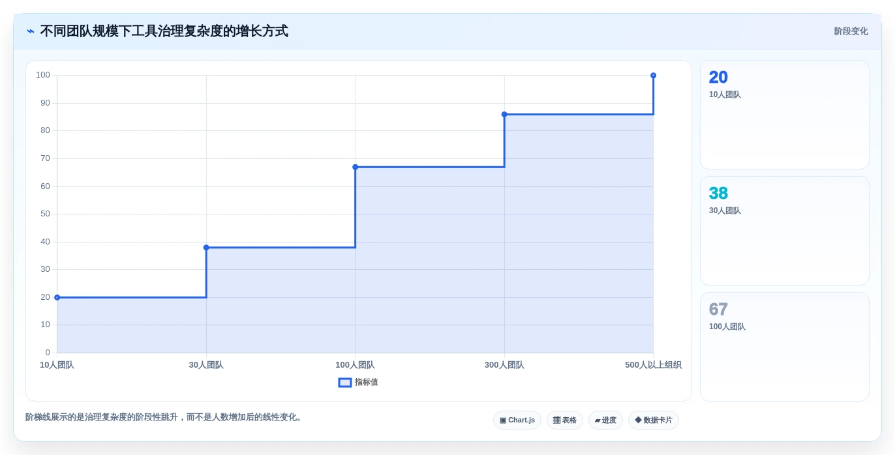Click the x-axis label 10人团队
The height and width of the screenshot is (455, 895).
[x=57, y=365]
